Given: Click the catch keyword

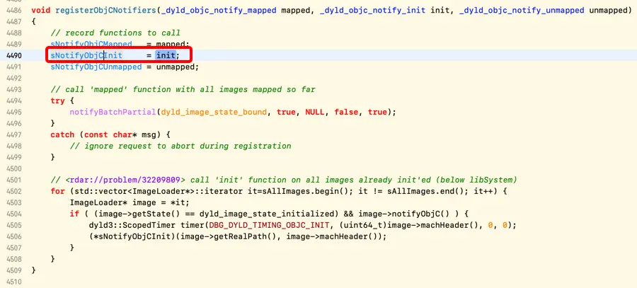Looking at the screenshot, I should [62, 134].
